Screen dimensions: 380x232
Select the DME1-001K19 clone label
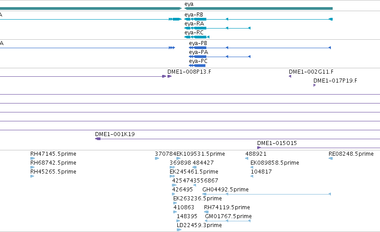(x=115, y=134)
